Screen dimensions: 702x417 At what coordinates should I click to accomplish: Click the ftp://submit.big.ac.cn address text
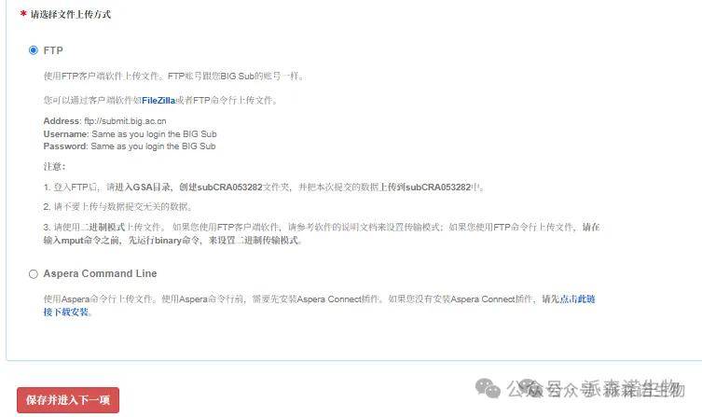pyautogui.click(x=125, y=121)
